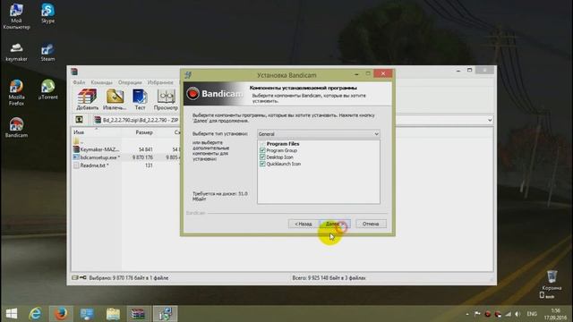Viewport: 573px width, 322px height.
Task: Minimize the Bandicam installer window
Action: click(x=356, y=74)
